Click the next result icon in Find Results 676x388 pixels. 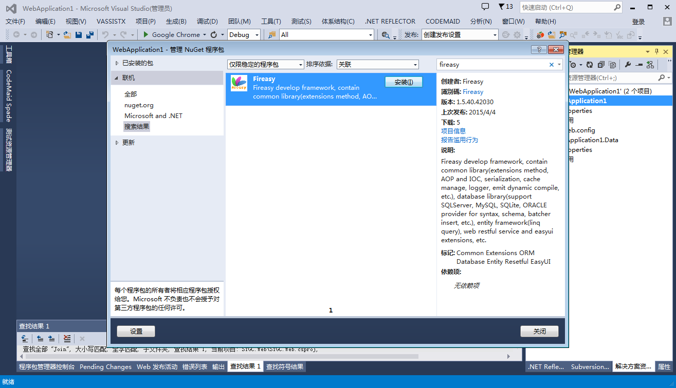(51, 339)
